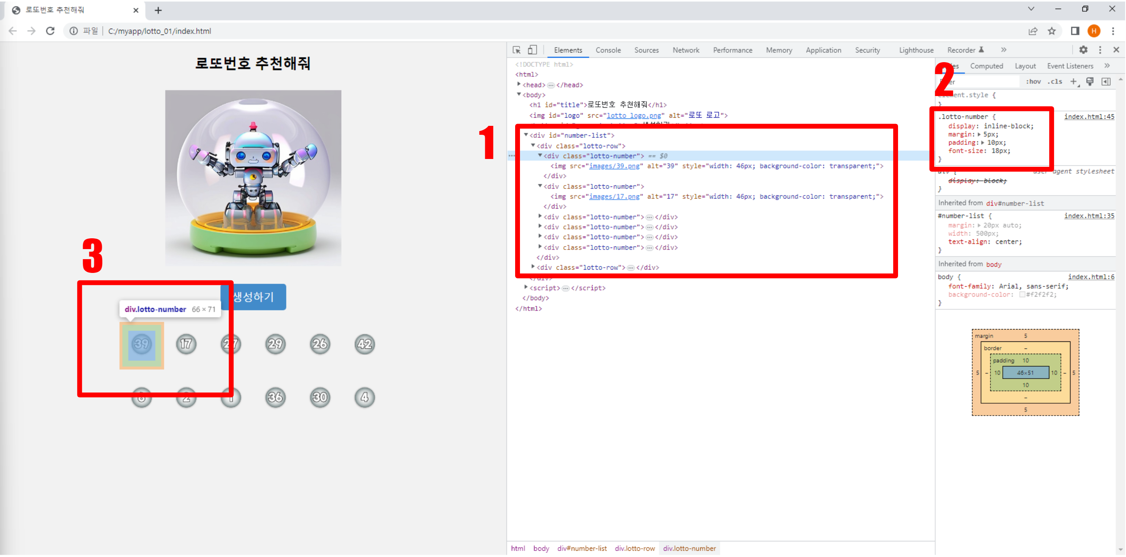
Task: Open the images/17.png link
Action: coord(614,197)
